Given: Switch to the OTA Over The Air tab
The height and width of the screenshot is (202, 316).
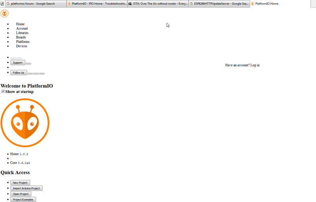Looking at the screenshot, I should tap(158, 4).
